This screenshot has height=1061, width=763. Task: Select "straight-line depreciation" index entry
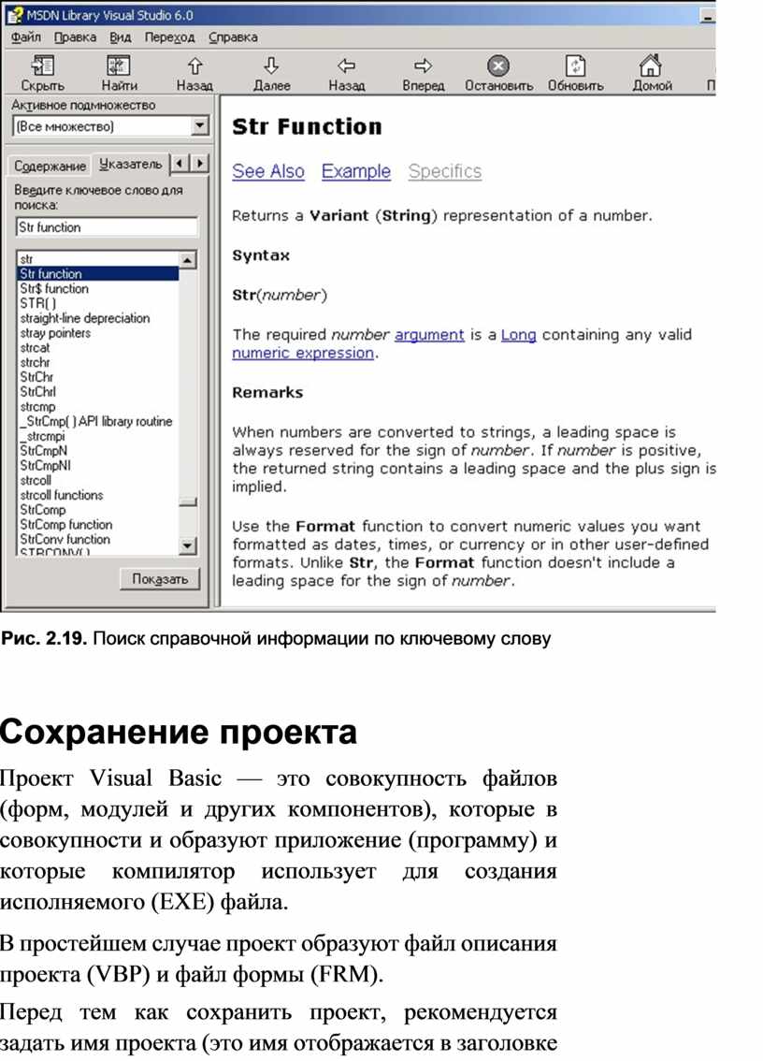pyautogui.click(x=85, y=318)
